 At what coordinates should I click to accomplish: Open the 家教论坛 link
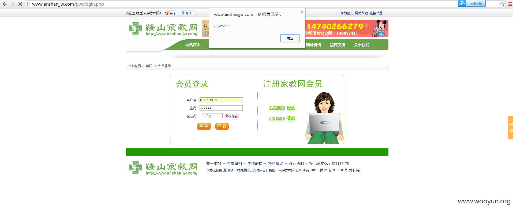click(347, 13)
